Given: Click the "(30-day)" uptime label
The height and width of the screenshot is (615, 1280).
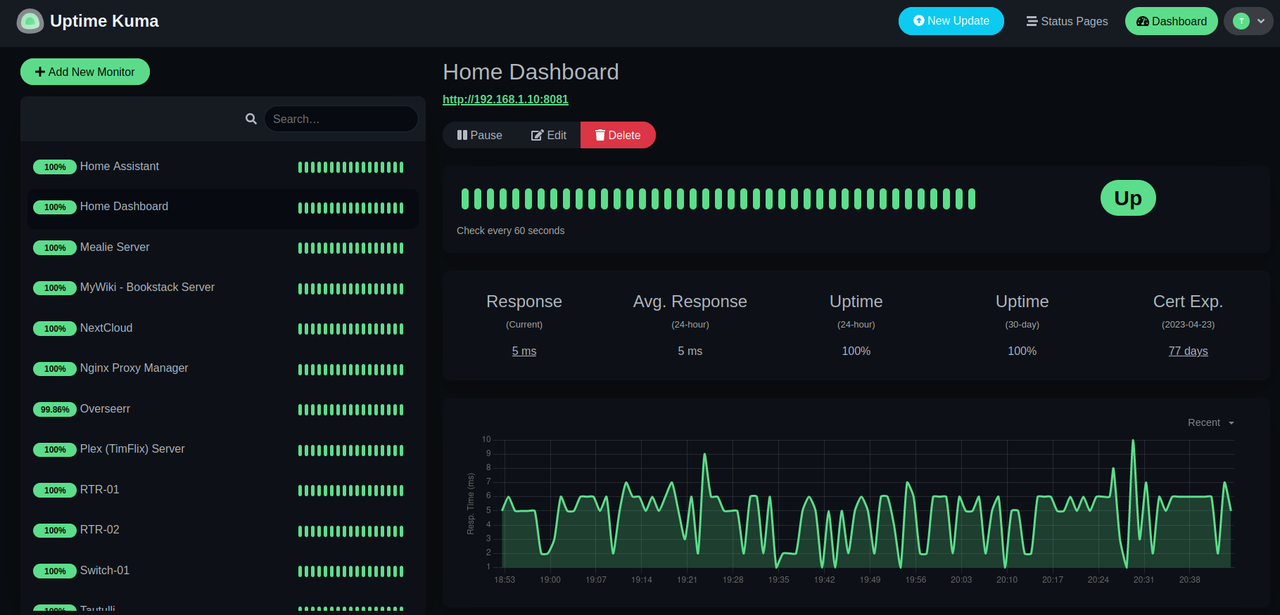Looking at the screenshot, I should tap(1022, 325).
